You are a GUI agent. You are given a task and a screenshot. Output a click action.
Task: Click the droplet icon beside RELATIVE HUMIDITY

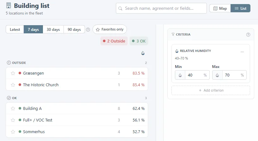click(x=177, y=51)
